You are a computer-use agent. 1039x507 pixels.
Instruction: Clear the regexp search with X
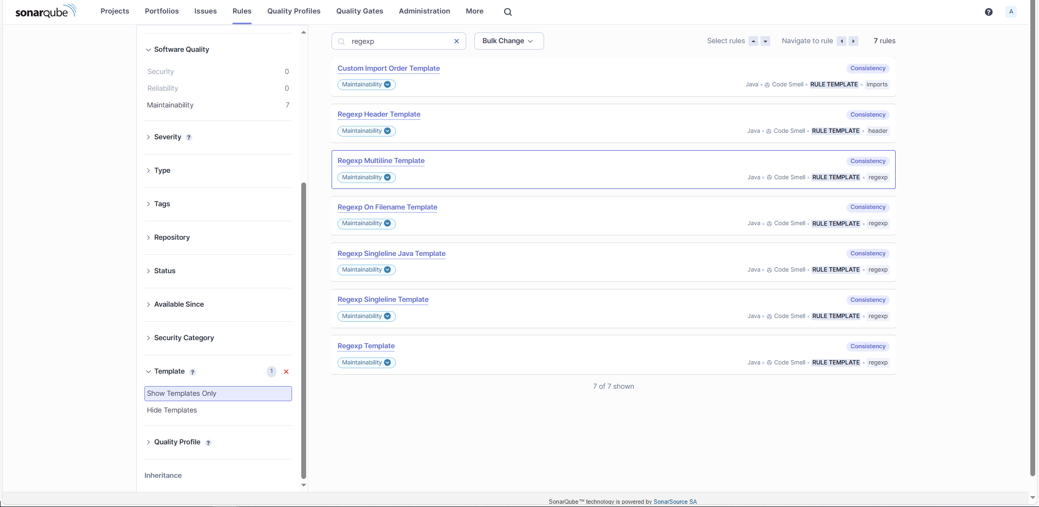point(456,41)
